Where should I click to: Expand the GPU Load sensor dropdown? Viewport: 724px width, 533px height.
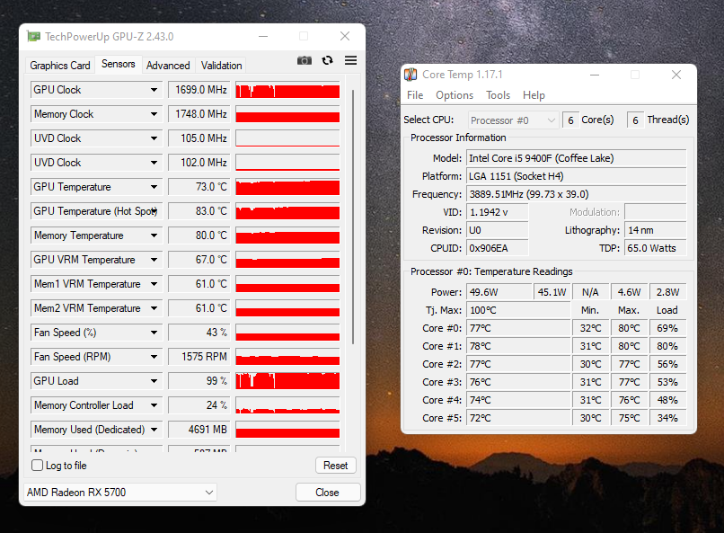tap(154, 381)
